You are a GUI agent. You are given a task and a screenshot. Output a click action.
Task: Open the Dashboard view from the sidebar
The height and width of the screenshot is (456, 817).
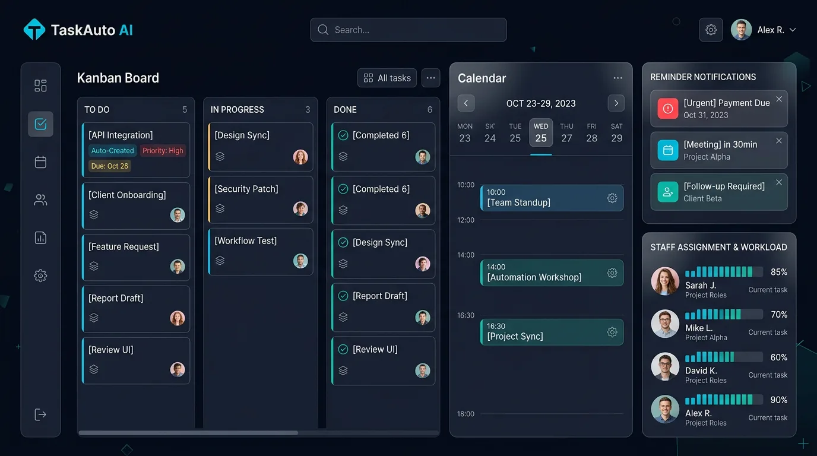pos(40,85)
